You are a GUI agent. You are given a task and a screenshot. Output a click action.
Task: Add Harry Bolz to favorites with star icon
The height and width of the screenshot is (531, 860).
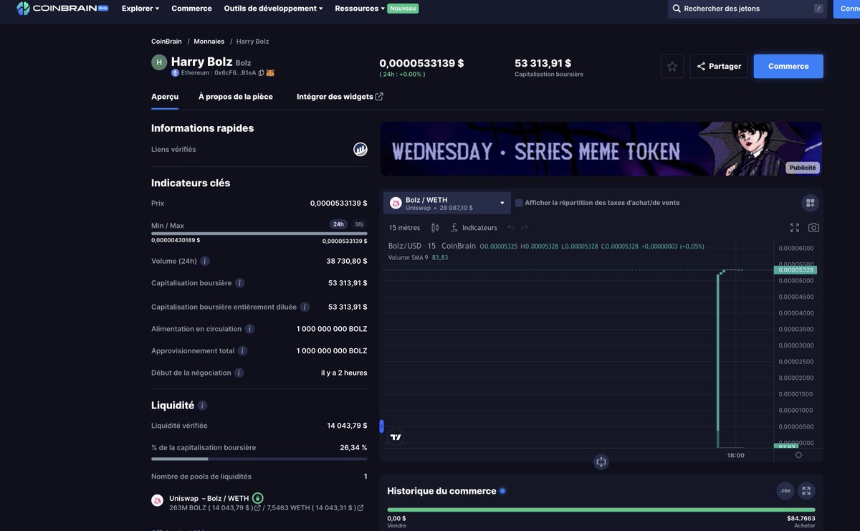672,67
